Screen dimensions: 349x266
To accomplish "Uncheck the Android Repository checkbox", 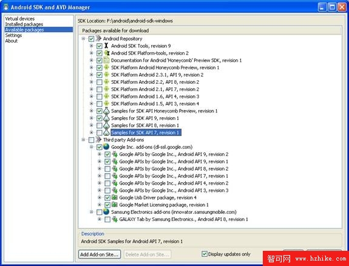I will click(x=91, y=39).
